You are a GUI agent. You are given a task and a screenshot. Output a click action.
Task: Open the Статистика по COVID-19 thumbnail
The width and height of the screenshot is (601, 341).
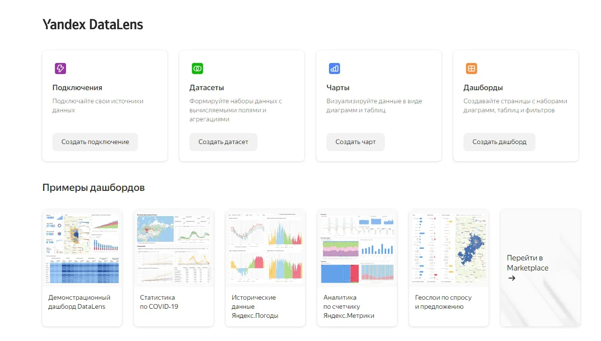(174, 248)
